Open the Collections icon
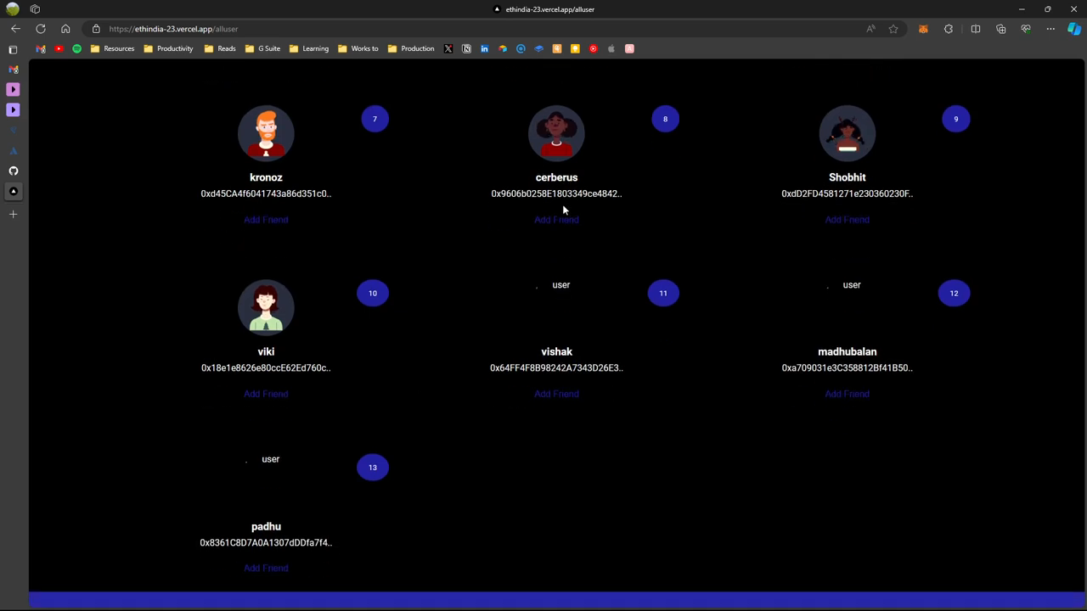Image resolution: width=1087 pixels, height=611 pixels. [1001, 29]
